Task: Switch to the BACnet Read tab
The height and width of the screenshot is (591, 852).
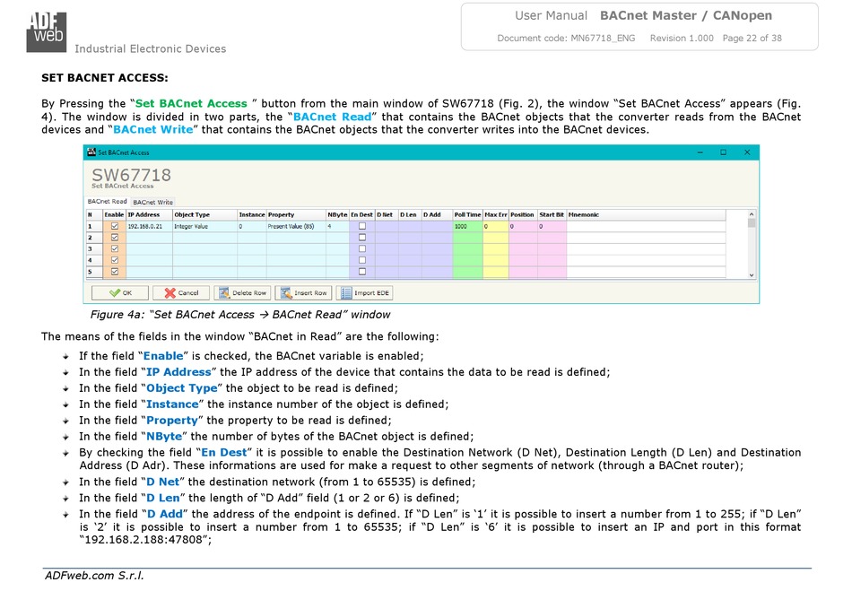Action: point(107,202)
